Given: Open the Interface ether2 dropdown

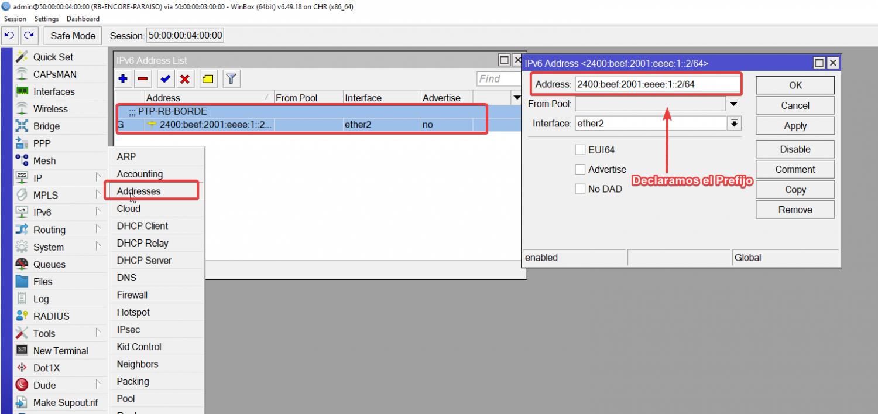Looking at the screenshot, I should (x=733, y=124).
